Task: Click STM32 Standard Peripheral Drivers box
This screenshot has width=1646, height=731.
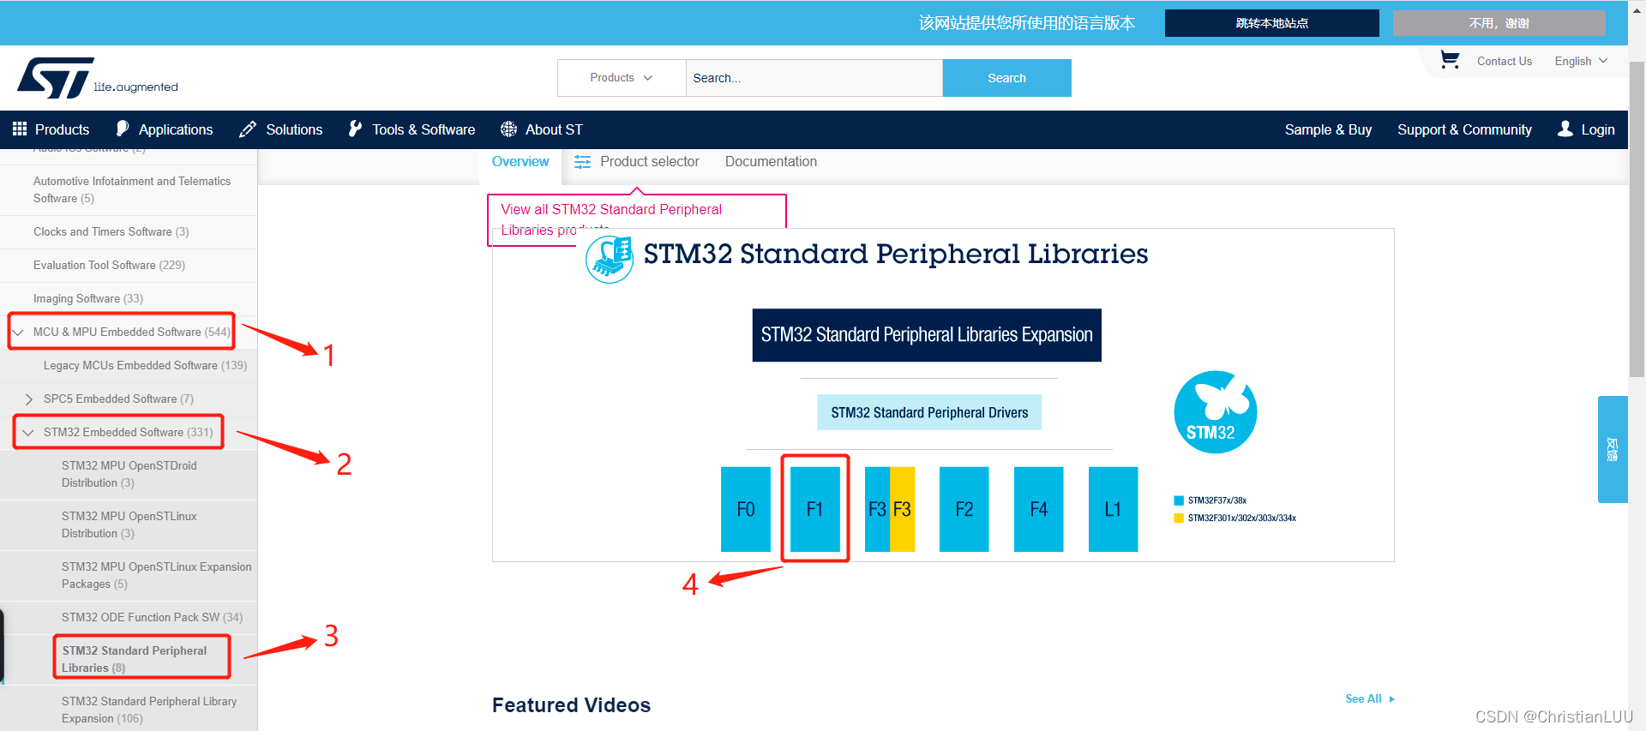Action: tap(929, 412)
